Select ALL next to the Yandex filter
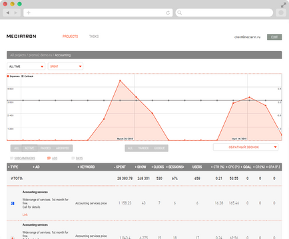The width and height of the screenshot is (289, 239). click(131, 148)
